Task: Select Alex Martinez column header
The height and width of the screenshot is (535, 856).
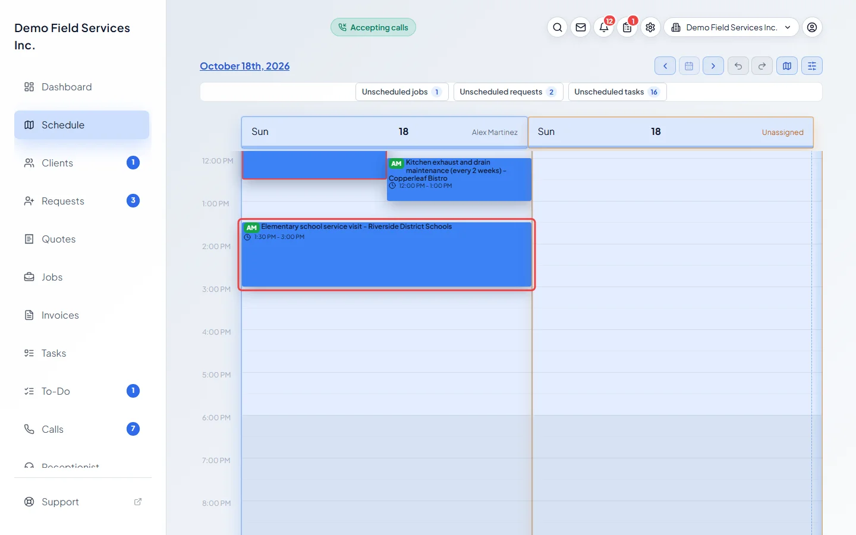Action: click(385, 132)
